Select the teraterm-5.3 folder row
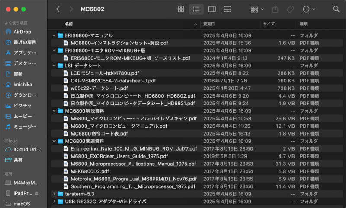This screenshot has height=208, width=346. tap(197, 194)
